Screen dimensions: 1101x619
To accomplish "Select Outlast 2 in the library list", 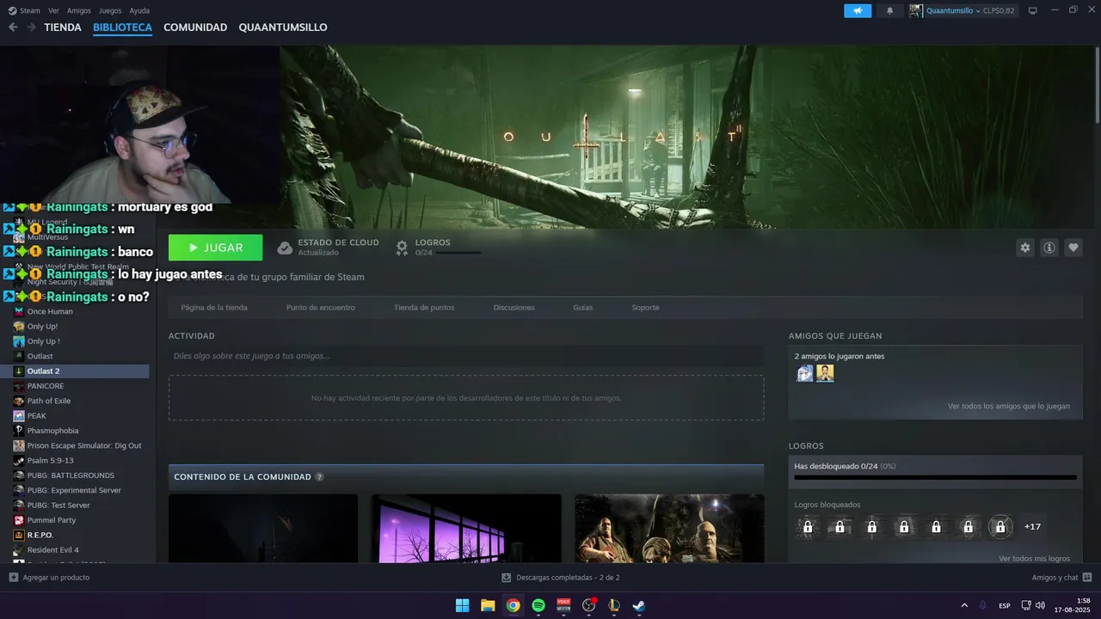I will [x=75, y=371].
